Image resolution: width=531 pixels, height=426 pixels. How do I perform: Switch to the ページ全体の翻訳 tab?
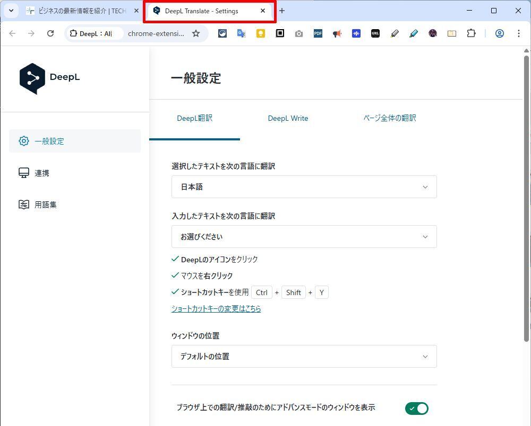pos(390,118)
